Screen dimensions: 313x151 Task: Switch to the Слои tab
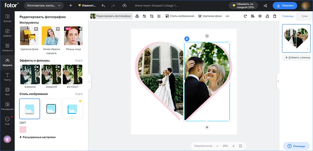tap(305, 16)
